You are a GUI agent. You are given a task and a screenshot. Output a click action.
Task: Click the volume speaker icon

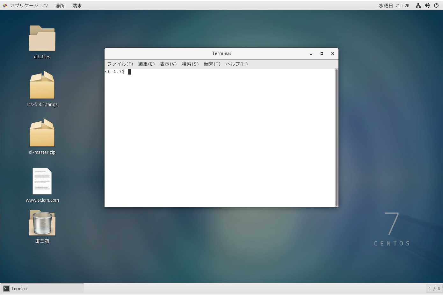pos(427,5)
